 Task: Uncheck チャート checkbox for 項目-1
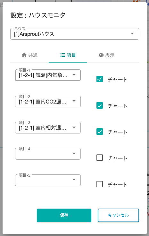(x=100, y=79)
